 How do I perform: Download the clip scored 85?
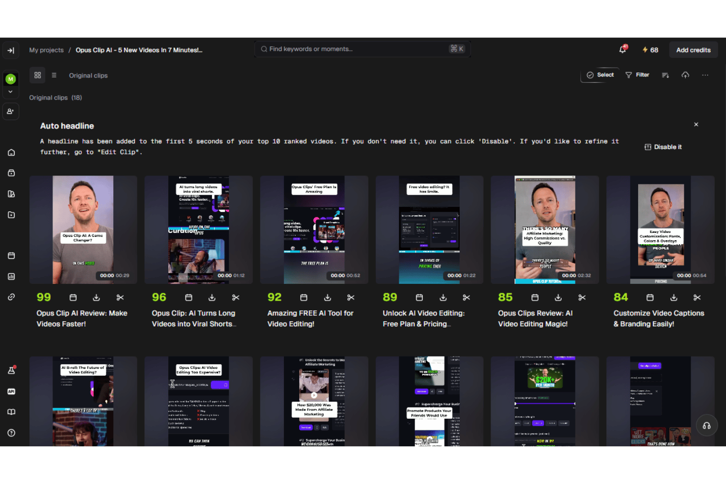[558, 298]
